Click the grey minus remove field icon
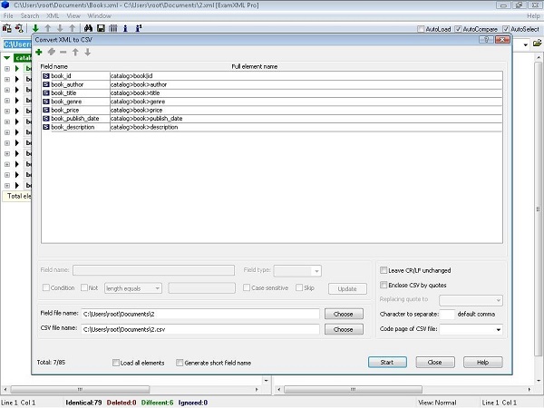Viewport: 544px width, 408px height. coord(63,52)
